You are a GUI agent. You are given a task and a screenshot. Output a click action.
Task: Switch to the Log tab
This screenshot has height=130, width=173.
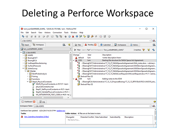point(42,102)
